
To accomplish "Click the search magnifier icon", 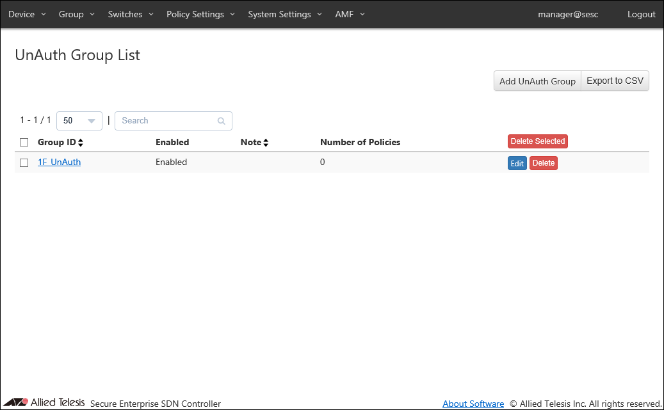I will [222, 121].
